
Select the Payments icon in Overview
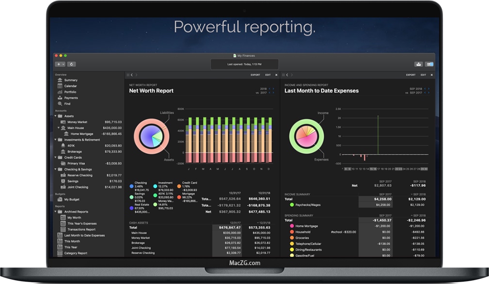60,98
